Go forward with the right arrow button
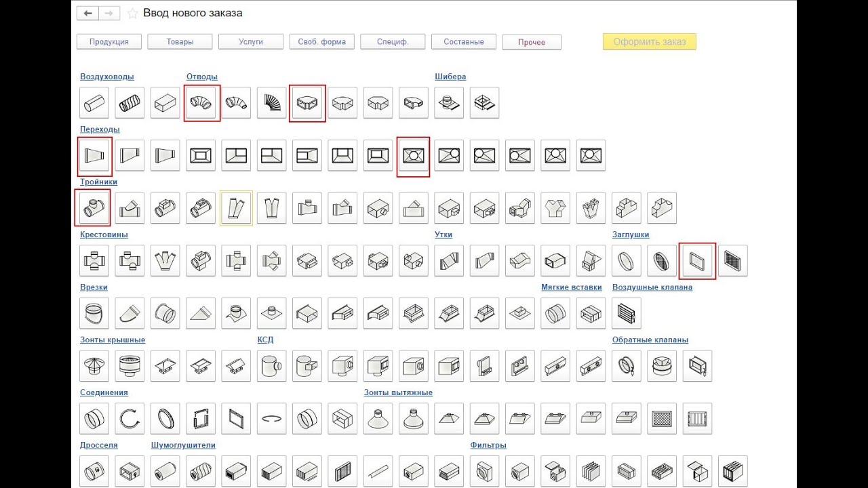 (x=110, y=13)
